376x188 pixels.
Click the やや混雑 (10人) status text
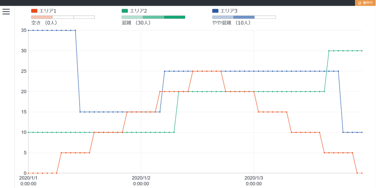coord(231,23)
